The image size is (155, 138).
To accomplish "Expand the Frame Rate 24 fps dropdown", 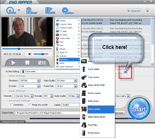I will pos(76,86).
